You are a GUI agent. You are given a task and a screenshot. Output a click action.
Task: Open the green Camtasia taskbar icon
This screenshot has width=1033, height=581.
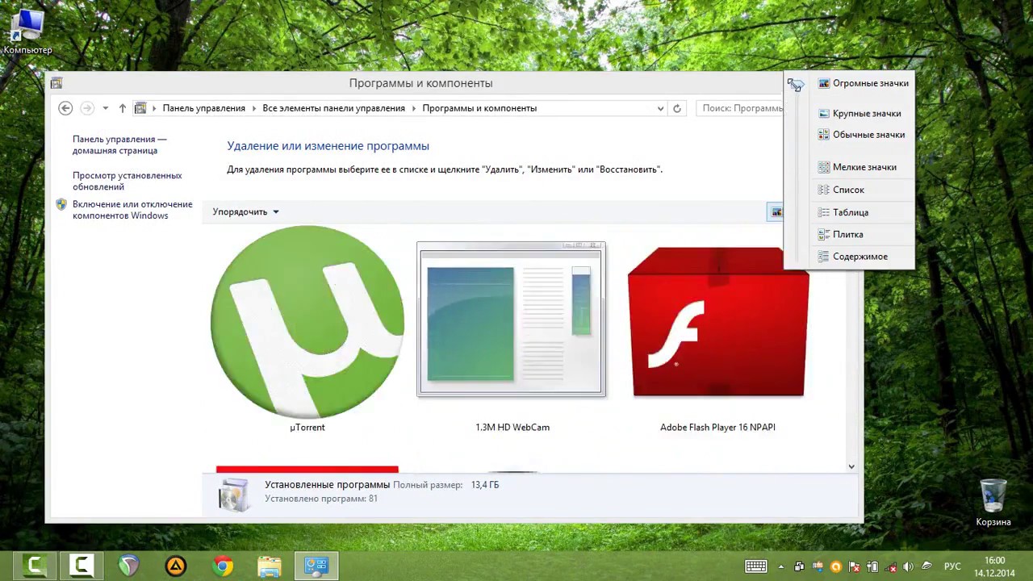click(x=35, y=566)
